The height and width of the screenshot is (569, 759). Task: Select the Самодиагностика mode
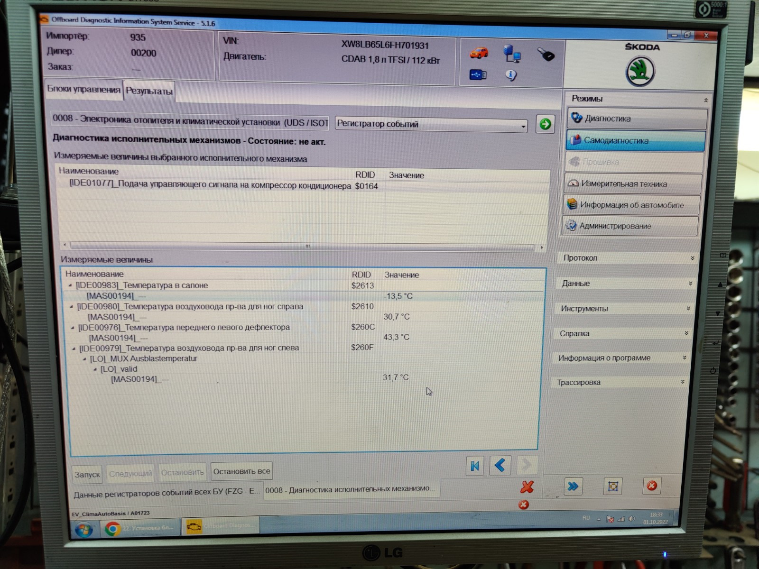click(x=635, y=141)
